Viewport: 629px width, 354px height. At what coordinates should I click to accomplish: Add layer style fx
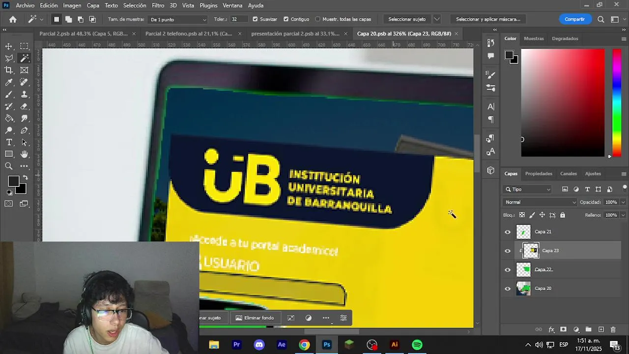point(551,329)
